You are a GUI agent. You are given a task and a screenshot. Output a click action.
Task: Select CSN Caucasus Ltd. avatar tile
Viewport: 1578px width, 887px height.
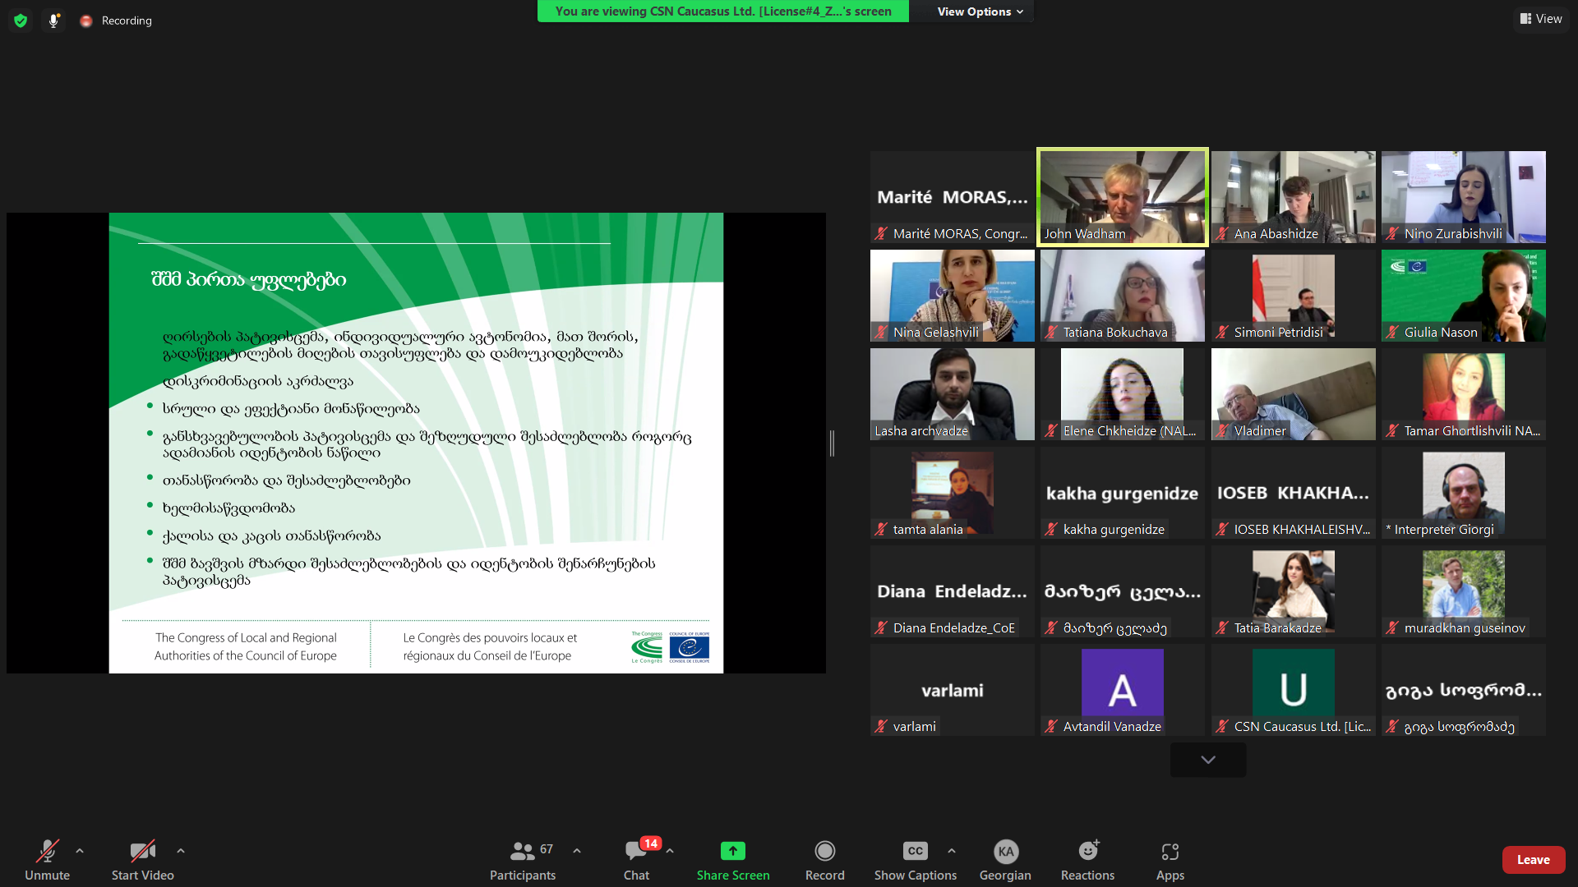[1293, 690]
